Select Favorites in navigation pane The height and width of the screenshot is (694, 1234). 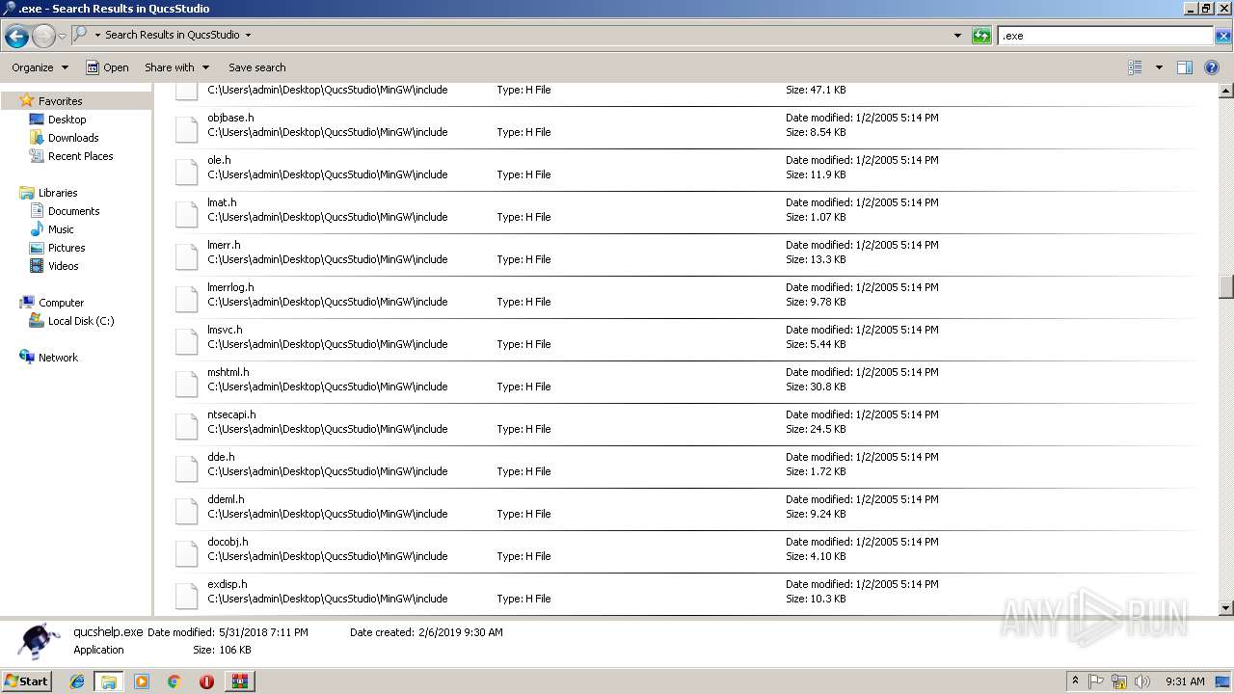(60, 101)
